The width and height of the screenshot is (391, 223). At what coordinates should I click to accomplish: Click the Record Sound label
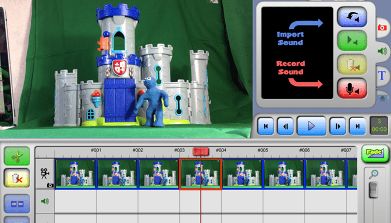coord(290,67)
